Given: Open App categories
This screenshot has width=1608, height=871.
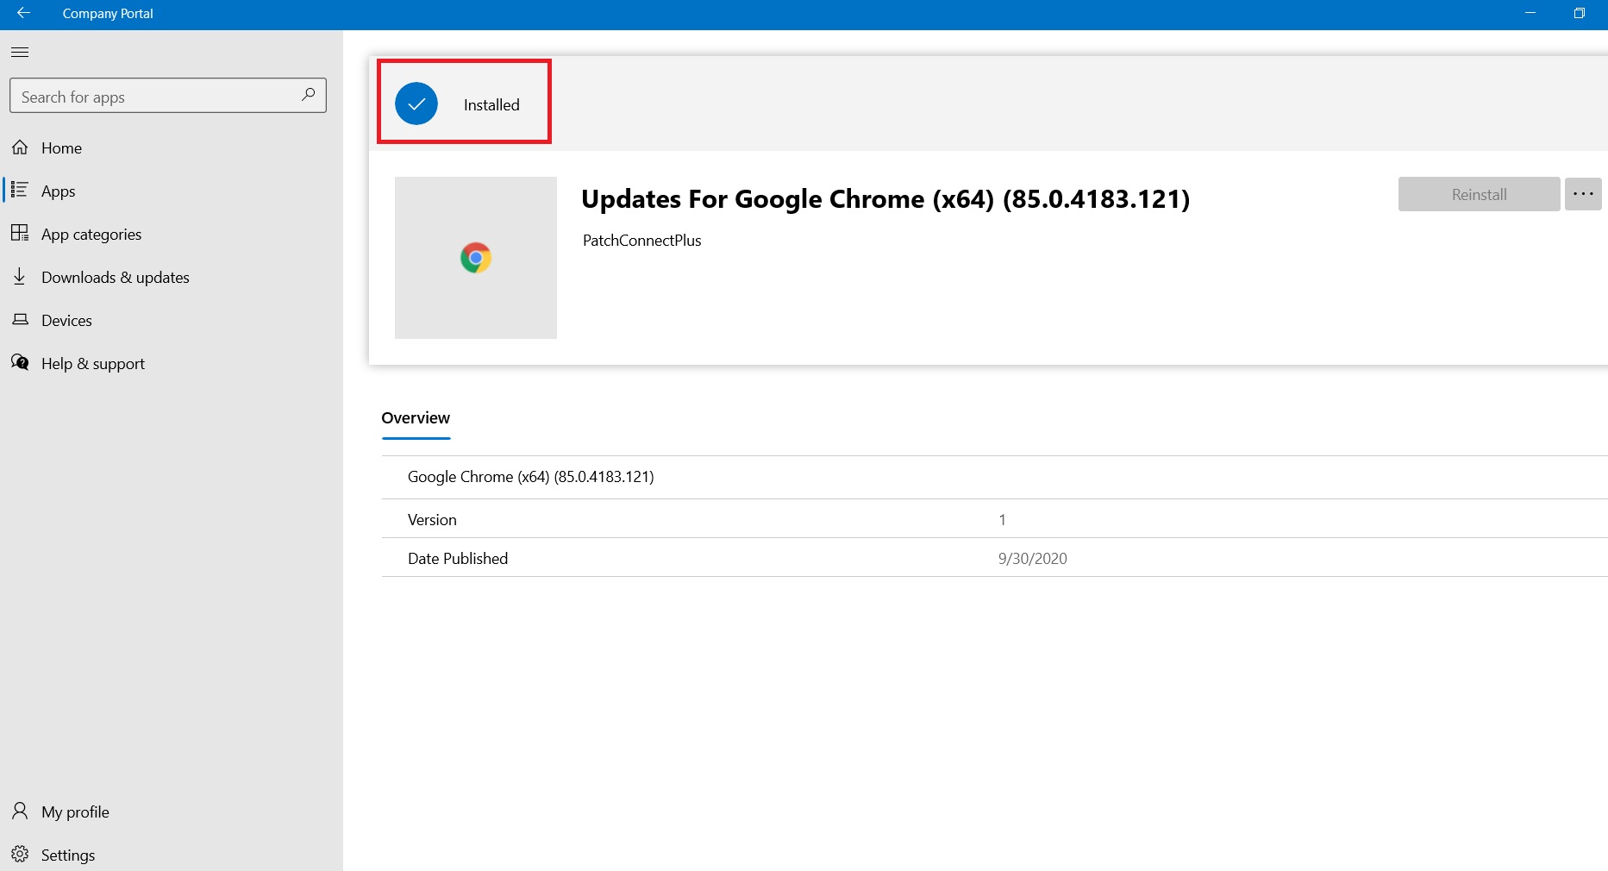Looking at the screenshot, I should [x=91, y=235].
